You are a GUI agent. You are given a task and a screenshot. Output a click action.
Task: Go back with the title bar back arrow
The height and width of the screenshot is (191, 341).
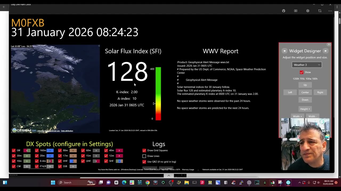click(x=4, y=7)
